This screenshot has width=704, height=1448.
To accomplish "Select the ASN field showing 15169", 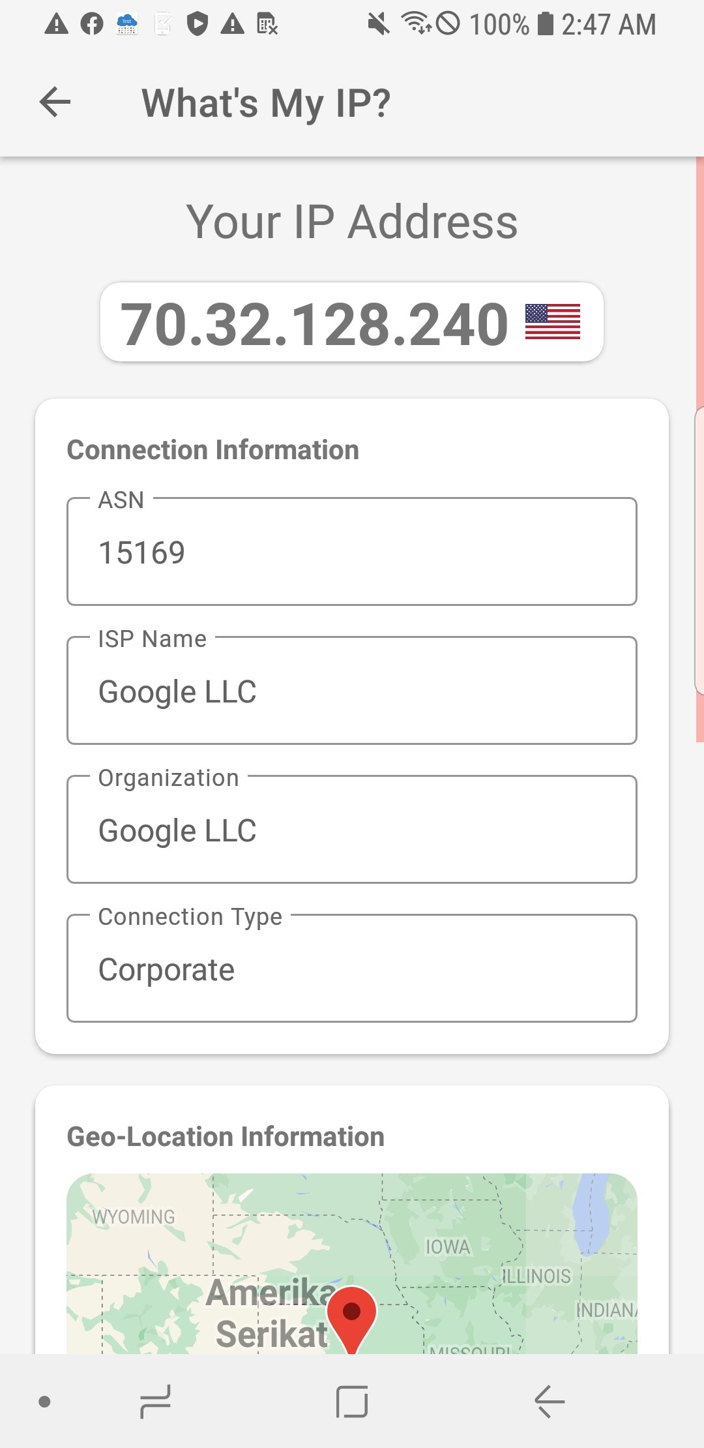I will pyautogui.click(x=352, y=551).
